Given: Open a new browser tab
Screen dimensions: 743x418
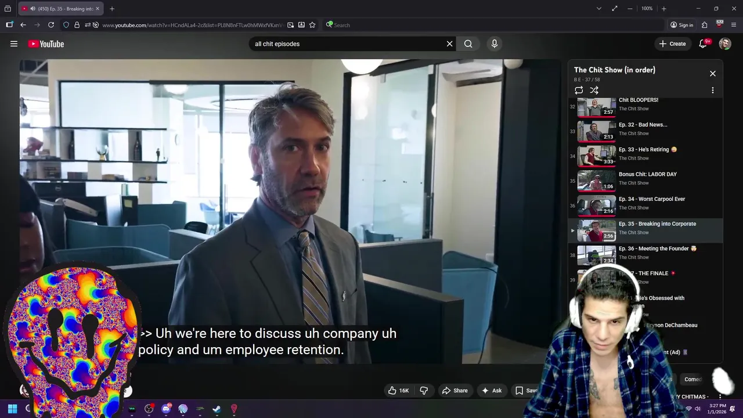Looking at the screenshot, I should pos(112,9).
